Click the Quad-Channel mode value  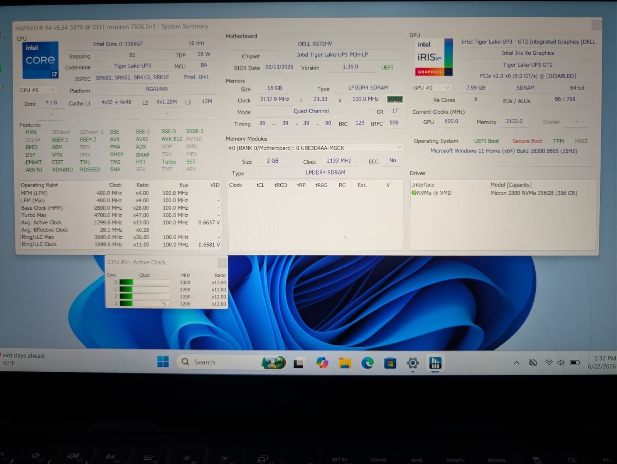pyautogui.click(x=311, y=111)
